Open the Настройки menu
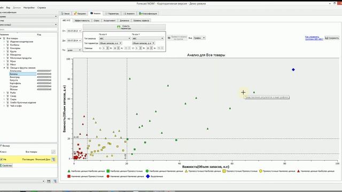This screenshot has height=192, width=342. pyautogui.click(x=29, y=7)
